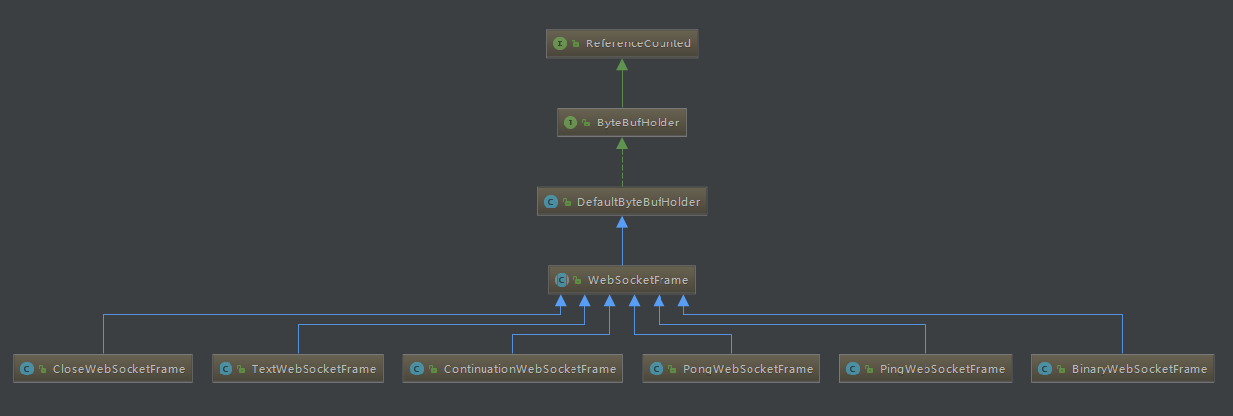Viewport: 1233px width, 416px height.
Task: Click the class icon on DefaultByteBufHolder
Action: click(551, 202)
